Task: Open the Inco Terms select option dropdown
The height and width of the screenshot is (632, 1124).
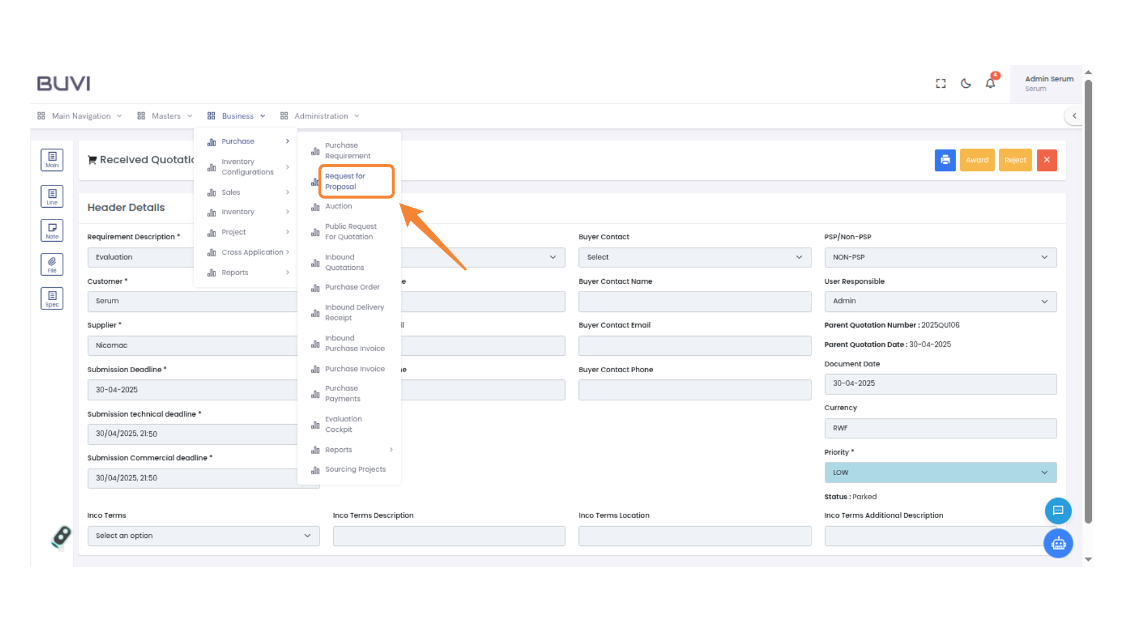Action: pyautogui.click(x=203, y=535)
